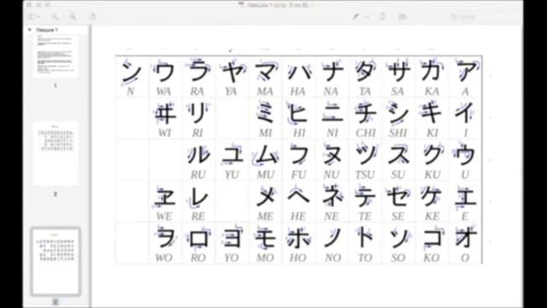Click the katakana cell labeled FU
Image resolution: width=547 pixels, height=308 pixels.
tap(298, 160)
